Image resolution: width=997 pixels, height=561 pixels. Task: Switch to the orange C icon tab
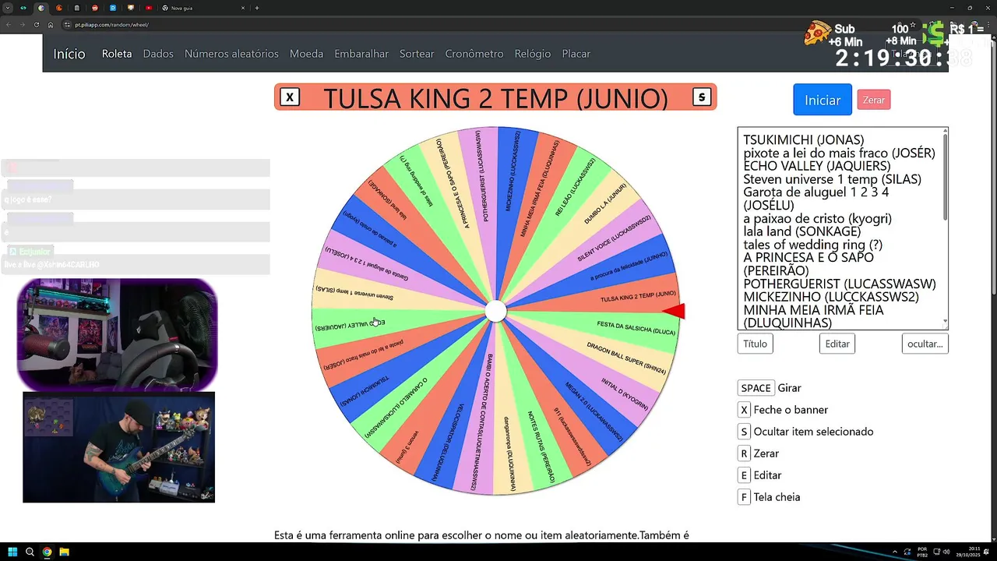[x=59, y=8]
